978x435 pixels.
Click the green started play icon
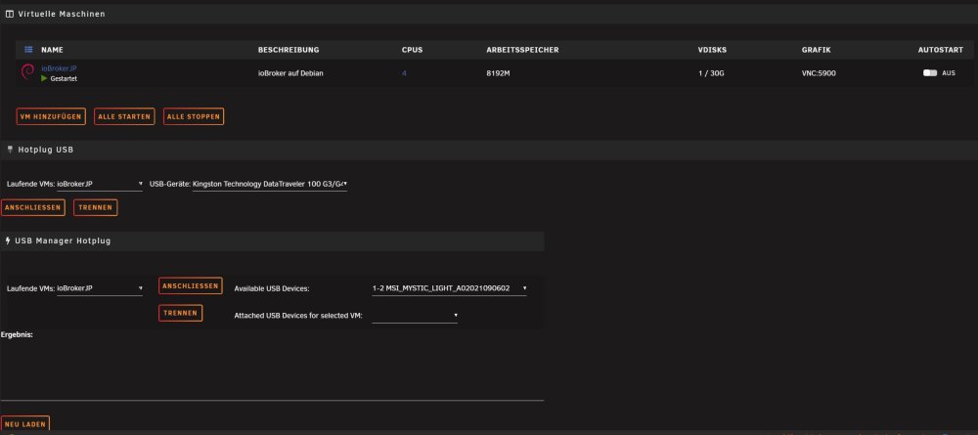(x=44, y=79)
